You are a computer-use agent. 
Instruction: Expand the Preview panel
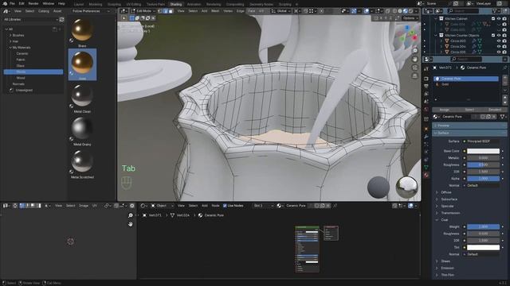(x=469, y=126)
